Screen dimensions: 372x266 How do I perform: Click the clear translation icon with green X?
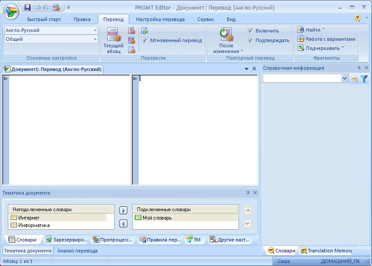(145, 31)
